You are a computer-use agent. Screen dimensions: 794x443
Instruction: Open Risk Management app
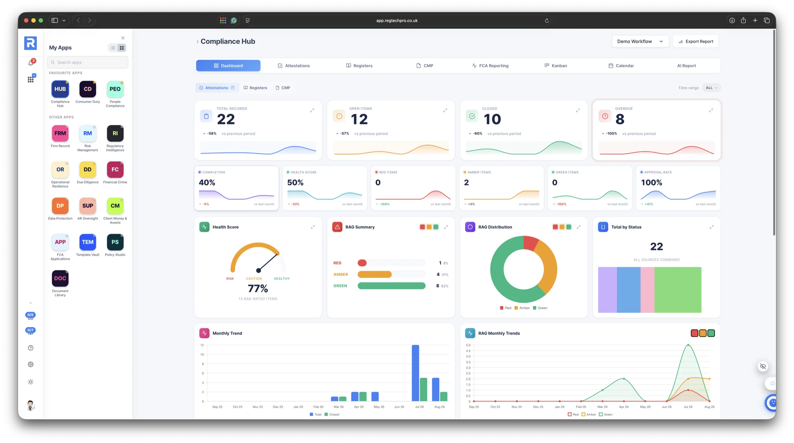pos(88,133)
